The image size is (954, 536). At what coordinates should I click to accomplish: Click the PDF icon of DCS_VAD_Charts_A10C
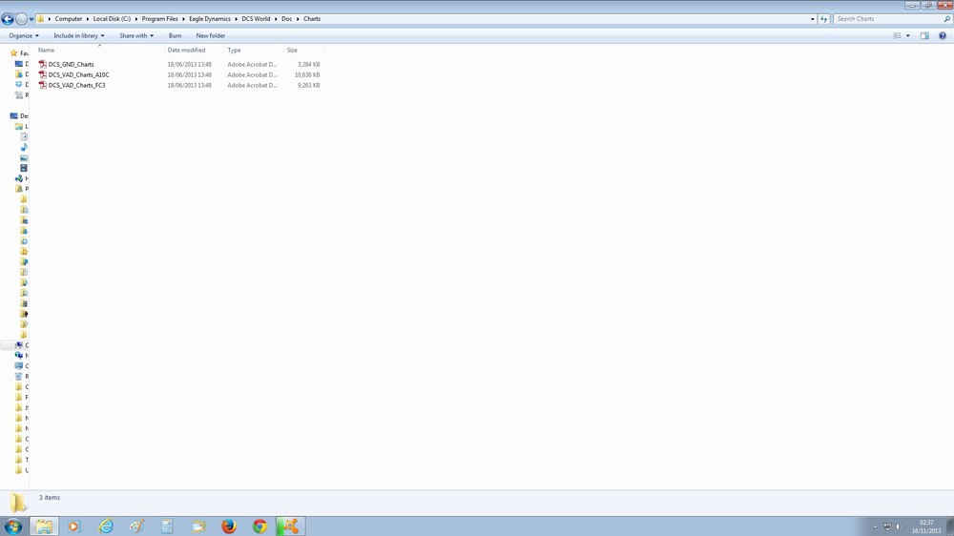[x=43, y=74]
